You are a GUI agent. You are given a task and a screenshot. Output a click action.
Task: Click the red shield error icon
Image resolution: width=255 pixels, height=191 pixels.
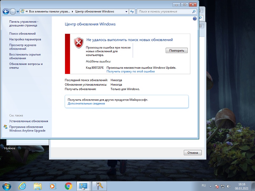78,43
